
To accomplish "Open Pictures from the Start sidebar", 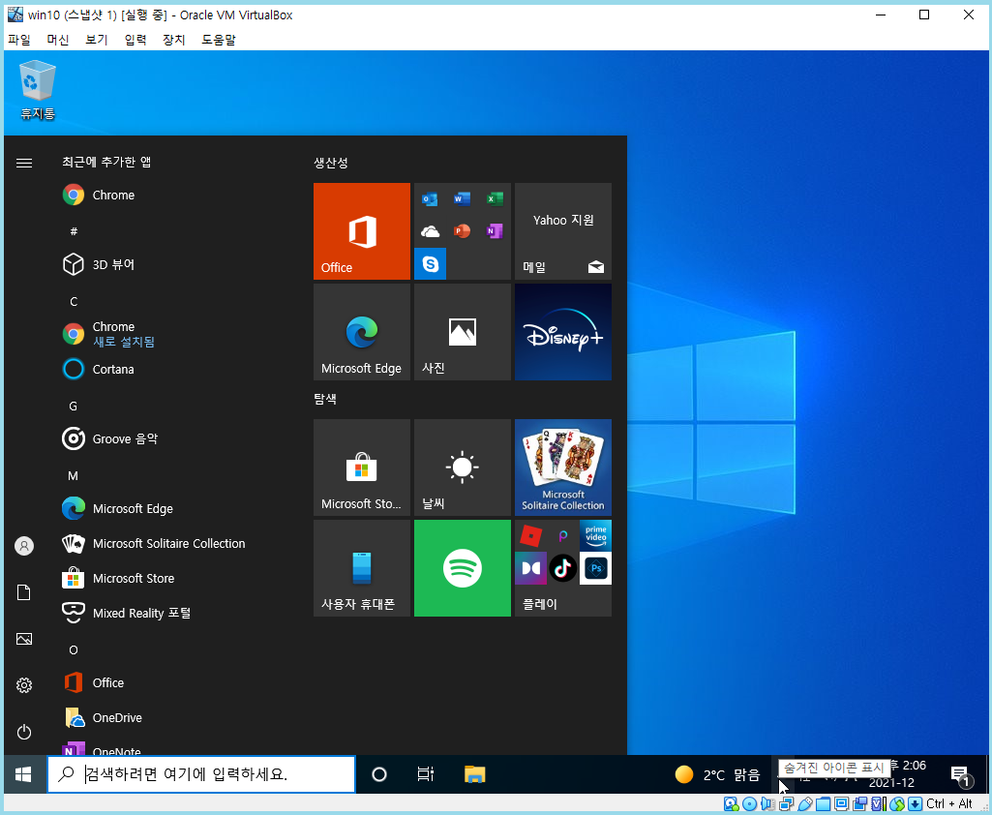I will tap(24, 639).
